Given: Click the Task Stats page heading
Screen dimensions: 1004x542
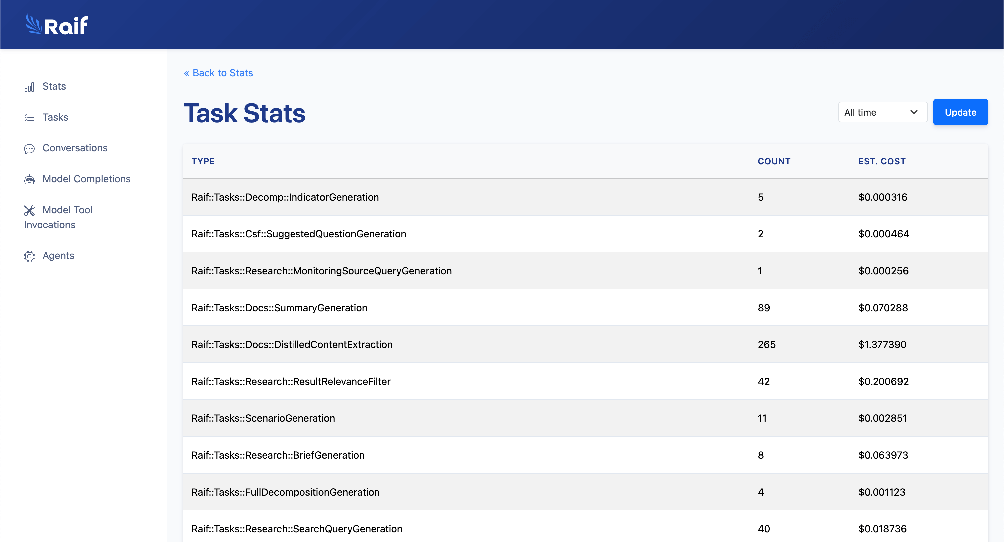Looking at the screenshot, I should coord(244,113).
